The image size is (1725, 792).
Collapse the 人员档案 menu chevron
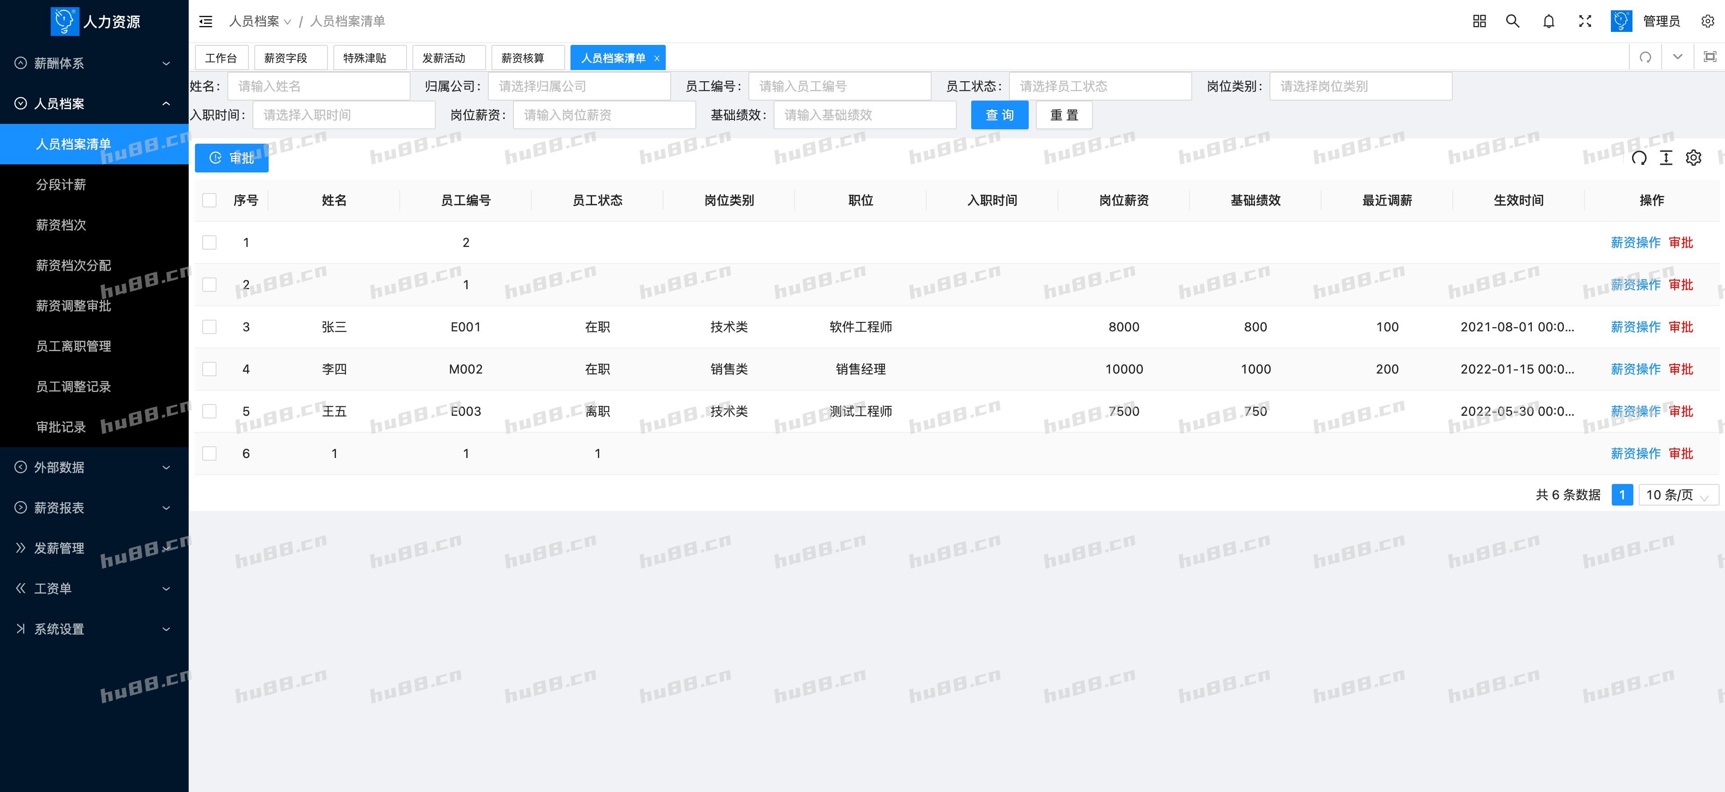166,104
